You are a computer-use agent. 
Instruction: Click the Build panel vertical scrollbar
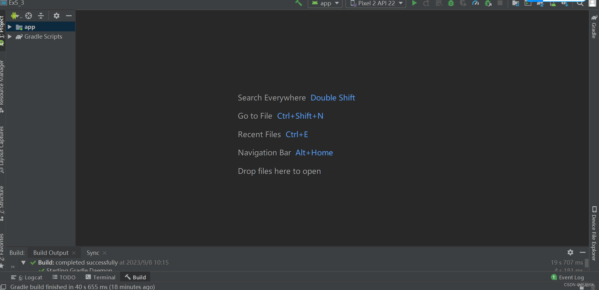pos(586,263)
